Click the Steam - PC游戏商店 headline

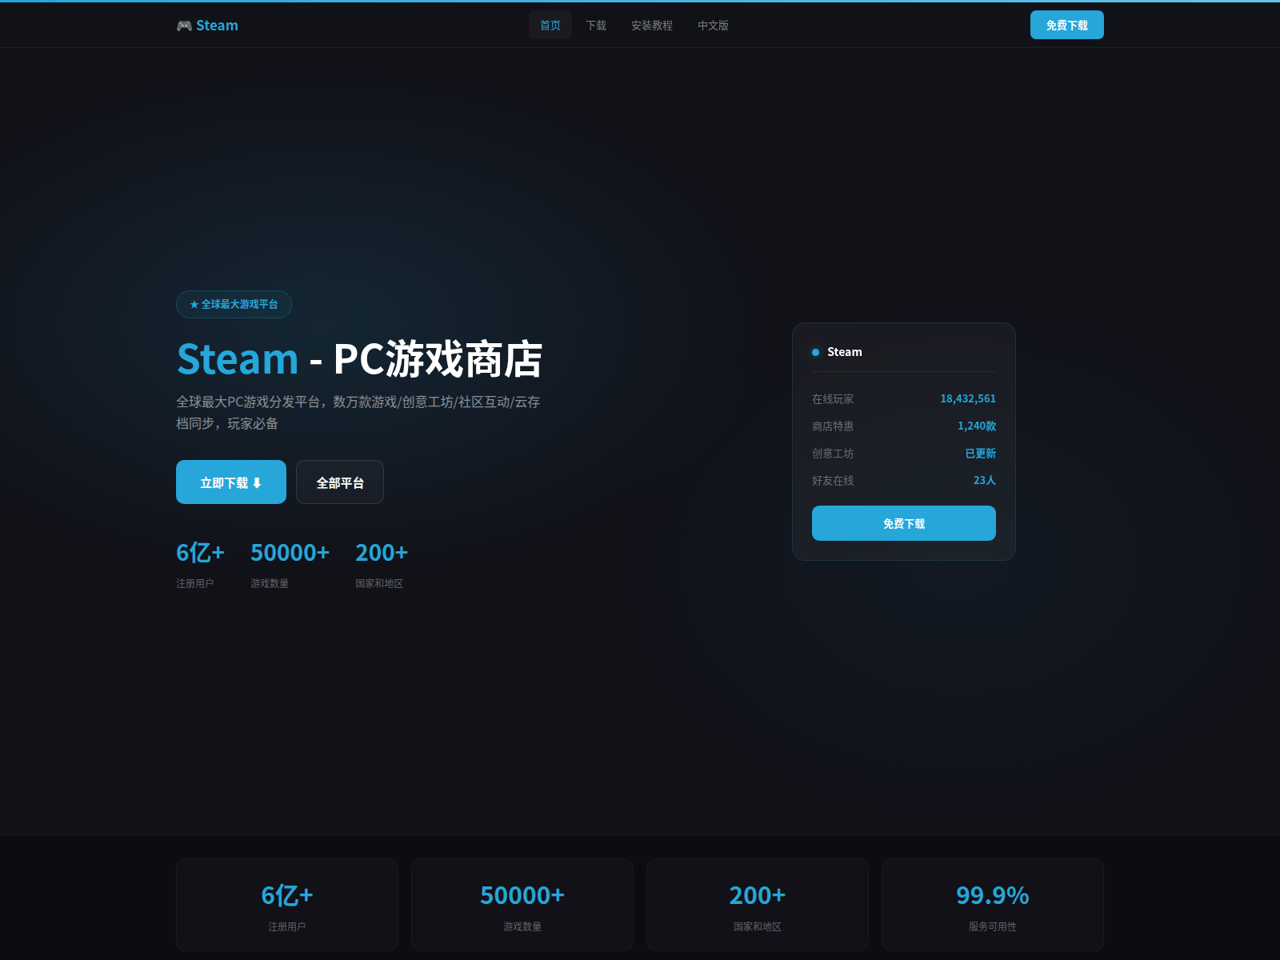click(x=359, y=358)
